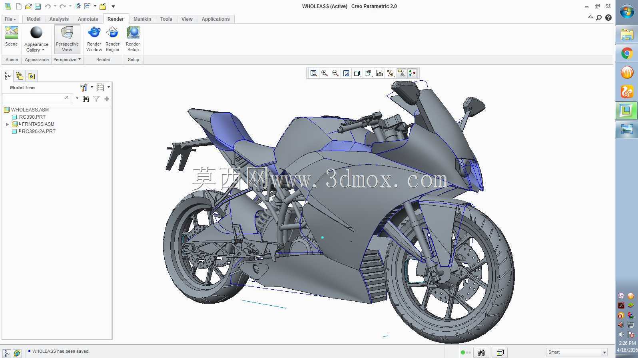Regenerate the model from quick toolbar
The height and width of the screenshot is (358, 638).
[x=78, y=6]
